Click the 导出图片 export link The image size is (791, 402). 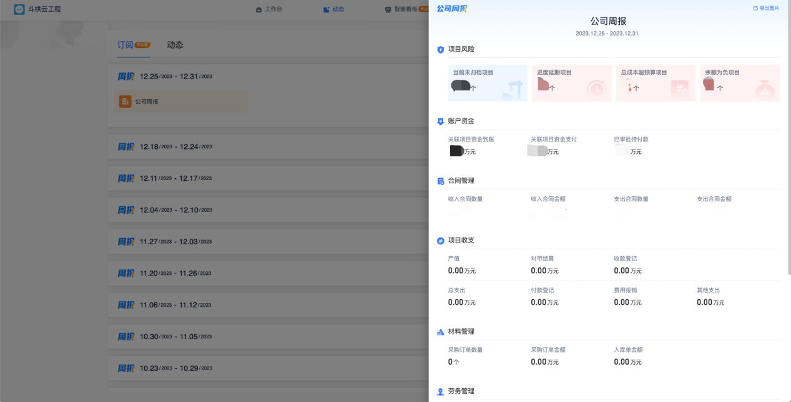pos(766,8)
